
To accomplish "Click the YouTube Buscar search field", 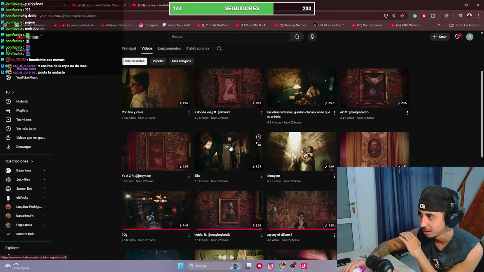I will 229,37.
